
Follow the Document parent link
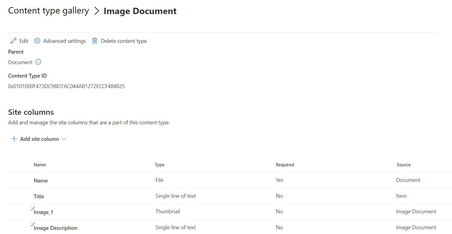pos(20,62)
